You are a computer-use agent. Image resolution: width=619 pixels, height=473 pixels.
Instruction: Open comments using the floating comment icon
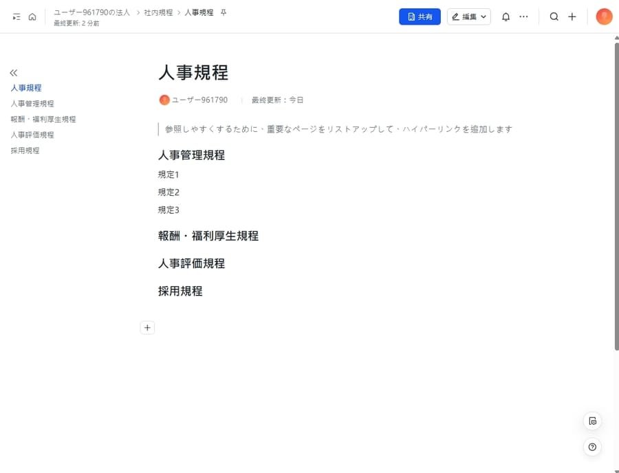[592, 421]
